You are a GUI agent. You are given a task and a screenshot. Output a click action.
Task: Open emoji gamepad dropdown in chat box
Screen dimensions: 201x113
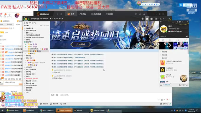tap(53, 95)
